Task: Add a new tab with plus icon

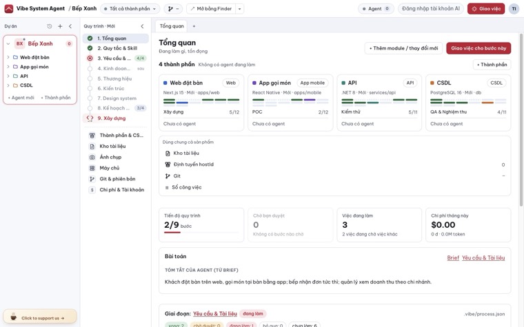Action: (194, 26)
